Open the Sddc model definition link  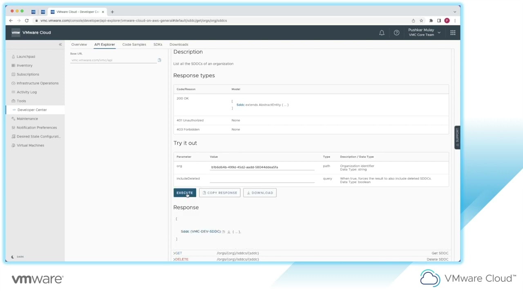[239, 105]
